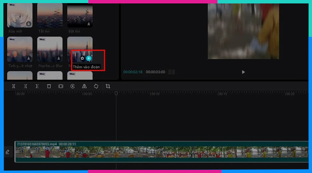This screenshot has width=312, height=173.
Task: Select the Bắt tivi effect thumbnail
Action: click(x=80, y=15)
